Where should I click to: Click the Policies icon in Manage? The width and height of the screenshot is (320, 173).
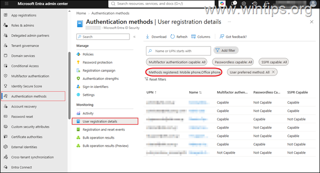point(78,54)
